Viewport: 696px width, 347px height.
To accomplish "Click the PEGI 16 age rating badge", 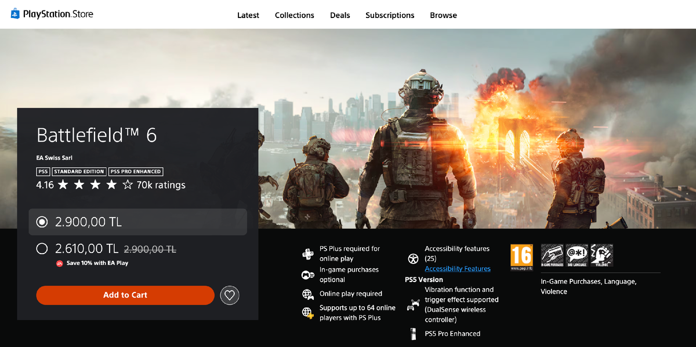I will tap(521, 258).
